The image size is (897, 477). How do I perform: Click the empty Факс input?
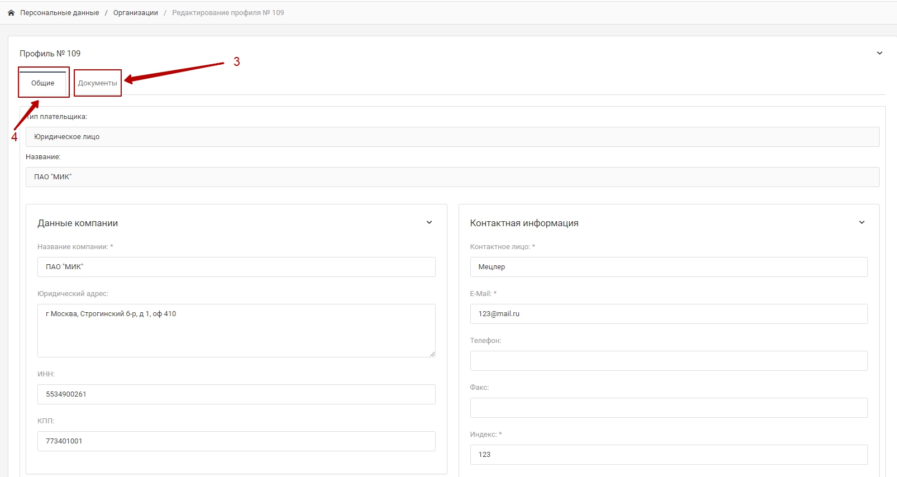click(x=669, y=408)
